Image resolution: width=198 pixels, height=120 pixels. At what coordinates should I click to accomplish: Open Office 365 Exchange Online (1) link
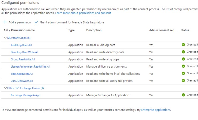click(25, 88)
